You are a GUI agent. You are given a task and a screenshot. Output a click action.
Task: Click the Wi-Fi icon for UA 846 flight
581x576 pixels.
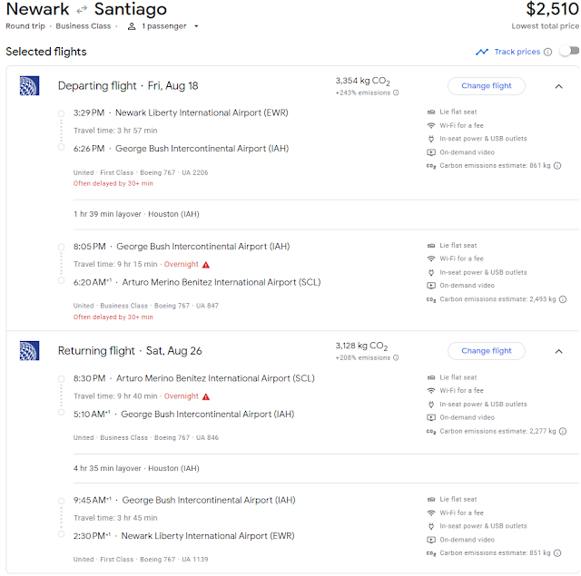click(x=431, y=391)
